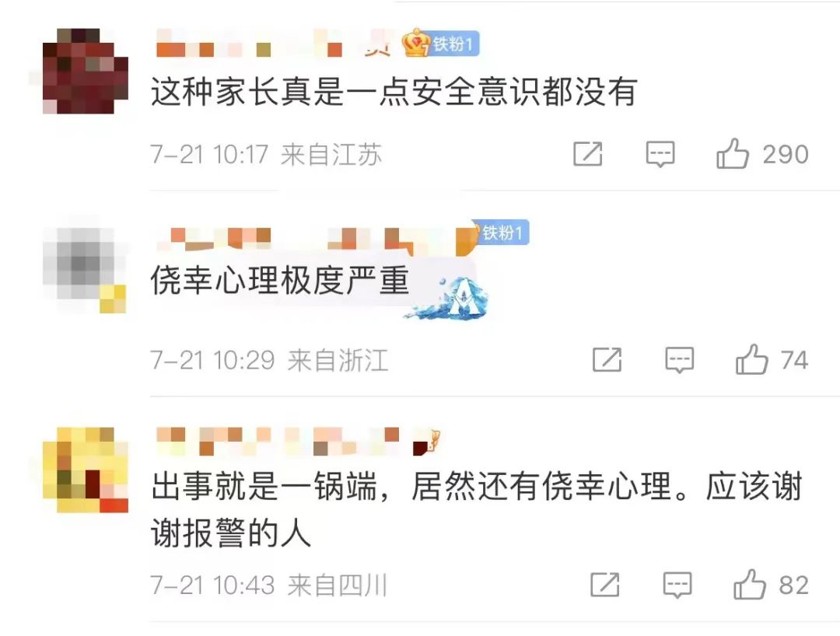Open the third commenter's yellow avatar

pos(86,470)
